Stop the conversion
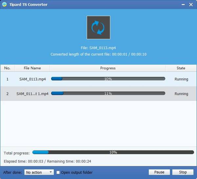Viewport: 197px width, 179px height. 183,172
